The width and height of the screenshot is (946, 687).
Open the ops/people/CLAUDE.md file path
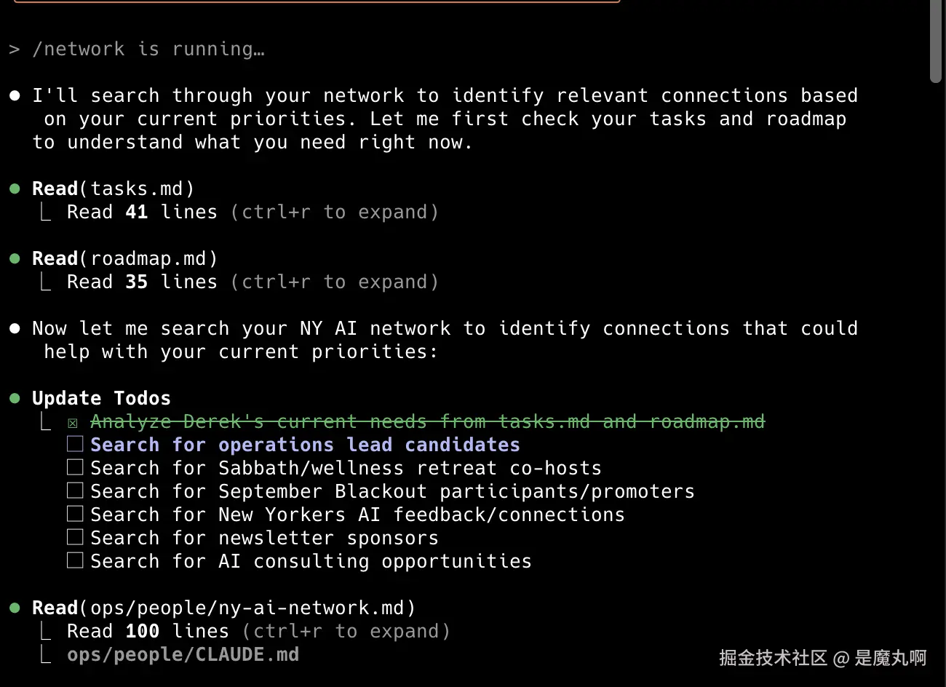[183, 655]
